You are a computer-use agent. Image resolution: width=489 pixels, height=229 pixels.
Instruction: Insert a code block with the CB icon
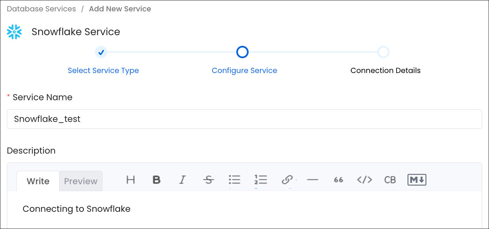[x=390, y=179]
